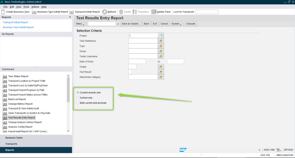This screenshot has width=295, height=158.
Task: Open Open Transports by System & Chg Date
Action: [29, 113]
